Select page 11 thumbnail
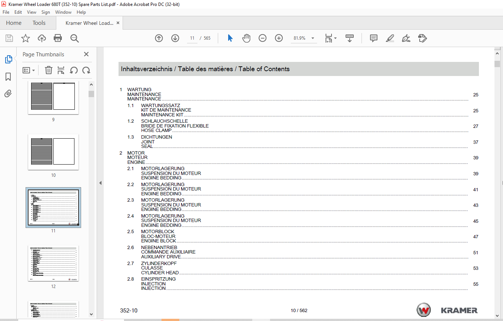The image size is (503, 321). pyautogui.click(x=53, y=208)
